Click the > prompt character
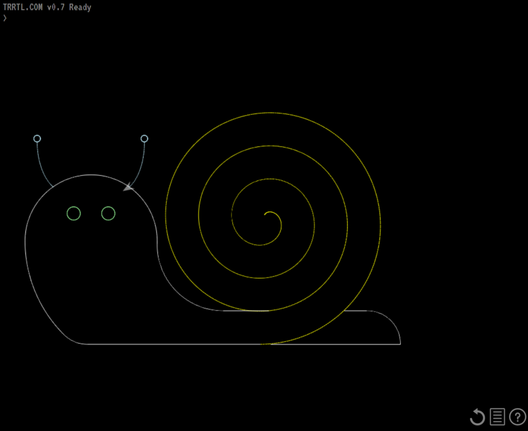This screenshot has height=431, width=528. [x=5, y=18]
